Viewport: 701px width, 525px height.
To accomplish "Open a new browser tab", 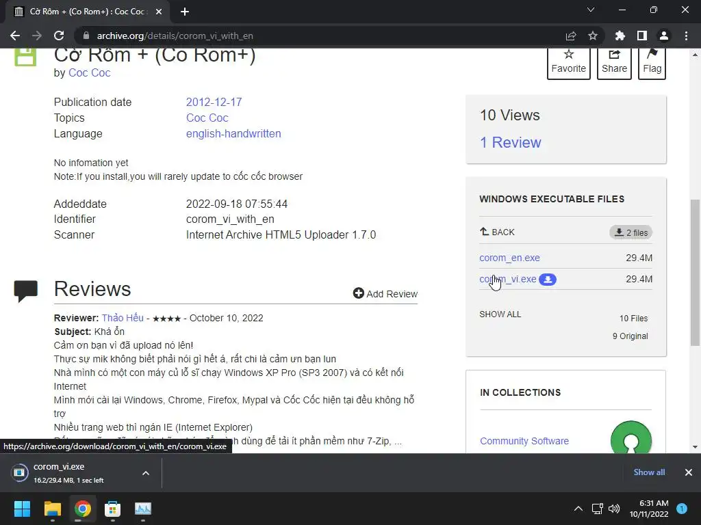I will pos(185,12).
